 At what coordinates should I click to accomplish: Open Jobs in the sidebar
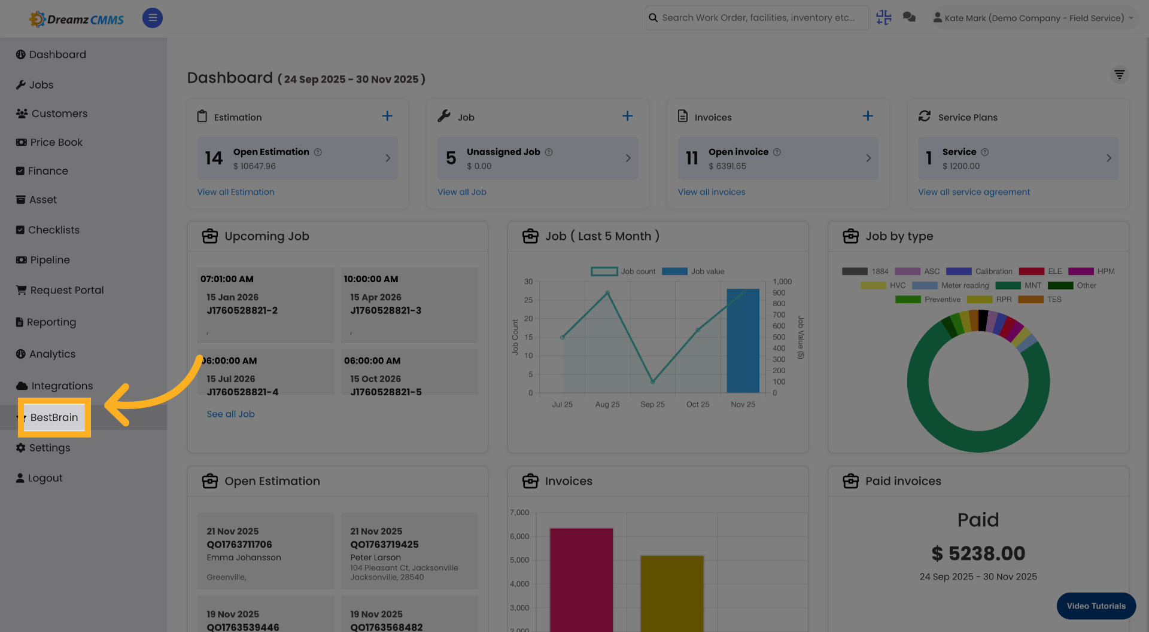(x=35, y=85)
